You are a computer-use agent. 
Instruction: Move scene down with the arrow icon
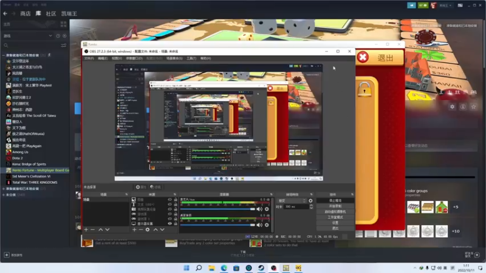108,230
